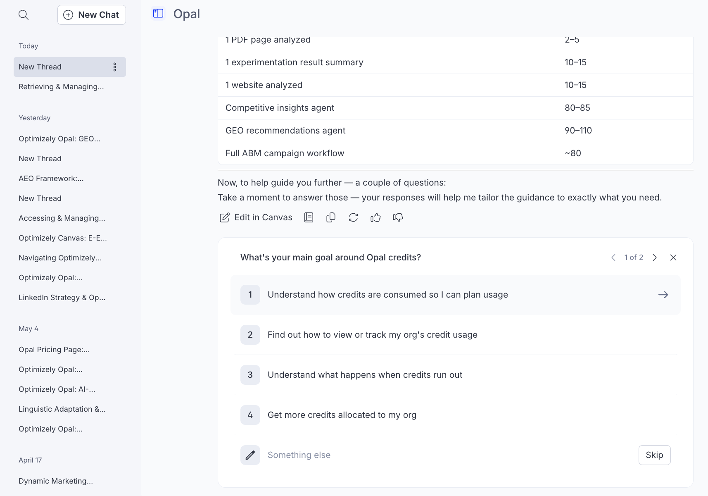Select option 4 Get more credits allocated

tap(456, 415)
